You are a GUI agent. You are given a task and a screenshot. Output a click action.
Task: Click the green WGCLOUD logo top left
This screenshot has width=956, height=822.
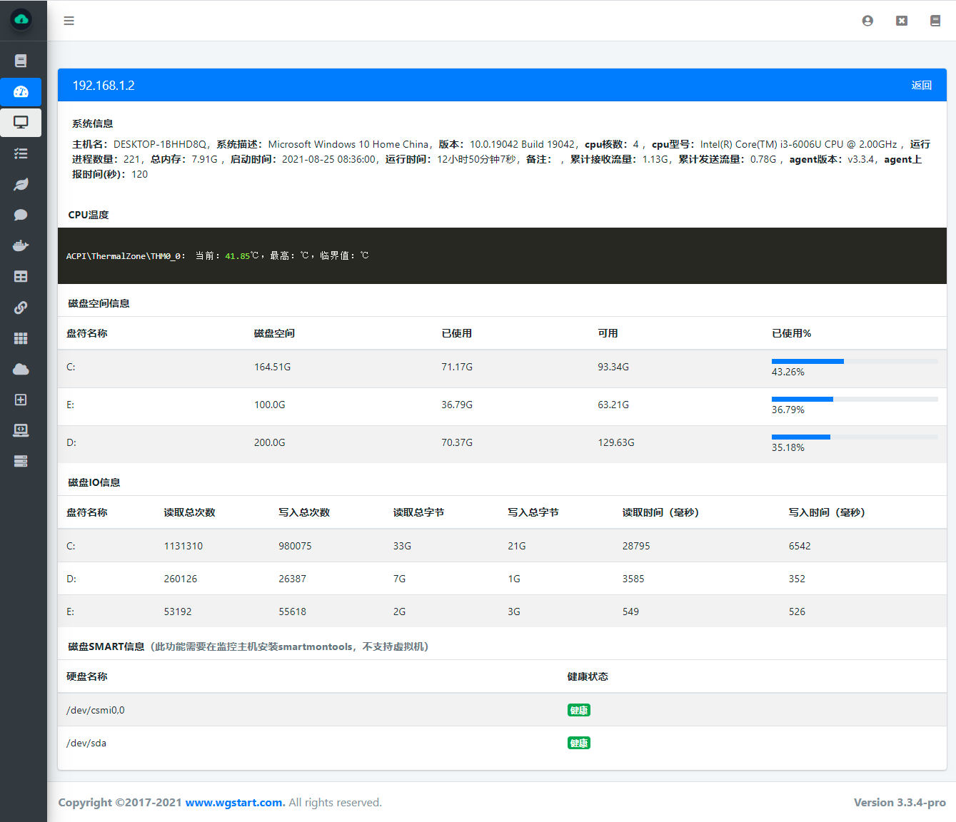pos(21,20)
